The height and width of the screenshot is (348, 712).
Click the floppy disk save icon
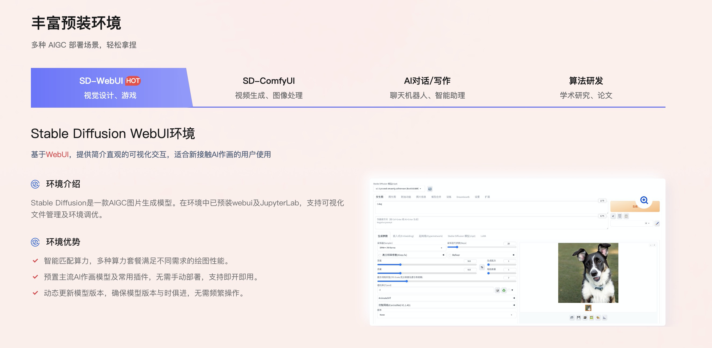click(579, 318)
